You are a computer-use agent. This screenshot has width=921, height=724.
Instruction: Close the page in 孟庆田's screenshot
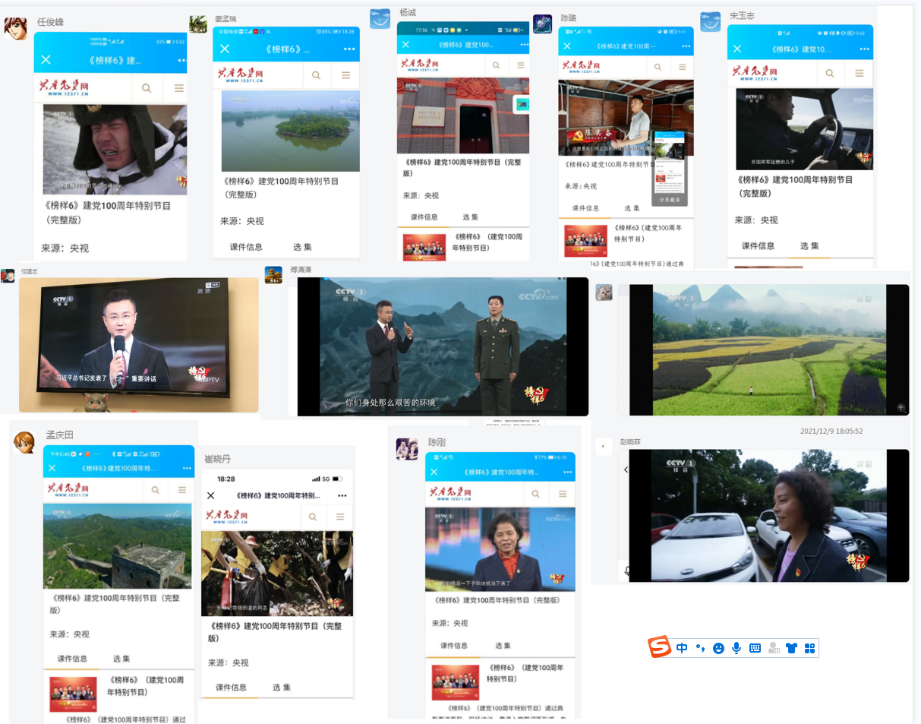point(55,469)
